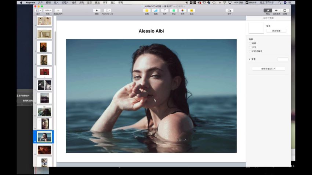Open the 幻灯片 (Slide) menu
This screenshot has height=175, width=312.
point(65,3)
